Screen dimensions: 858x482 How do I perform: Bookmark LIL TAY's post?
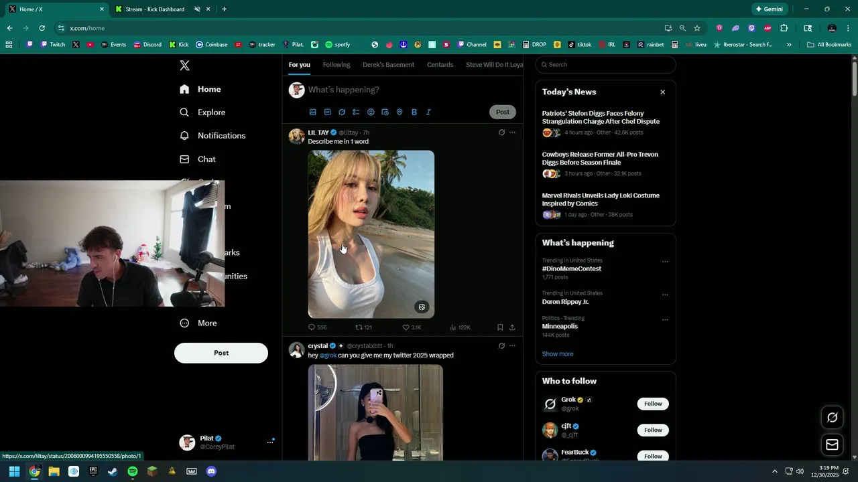500,327
